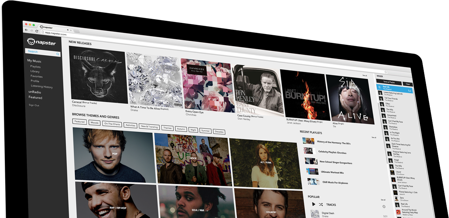
Task: Toggle shuffle for Popular tracks
Action: pos(320,204)
